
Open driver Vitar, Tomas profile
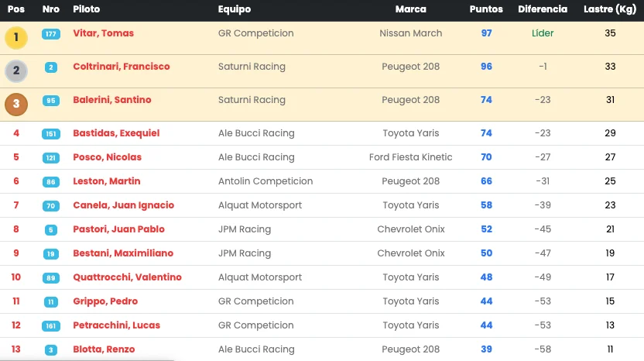click(x=103, y=34)
